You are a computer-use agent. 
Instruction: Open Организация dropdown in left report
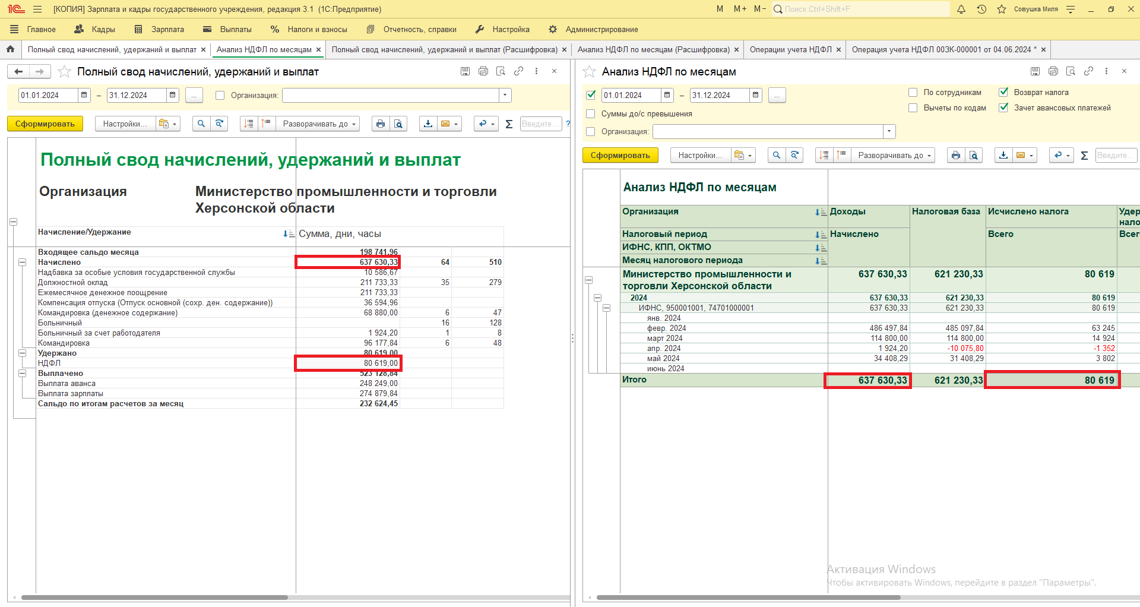coord(505,95)
